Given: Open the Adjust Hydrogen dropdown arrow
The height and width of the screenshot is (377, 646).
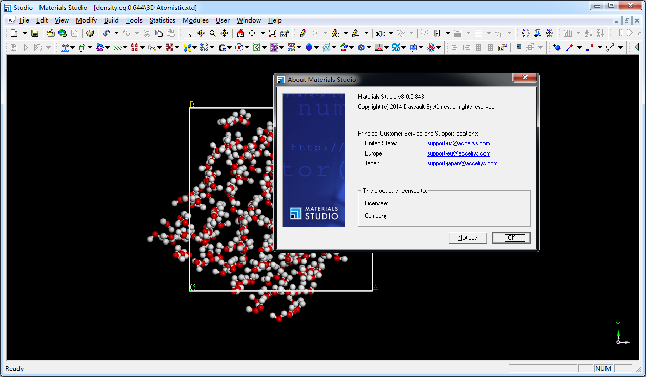Looking at the screenshot, I should tap(448, 33).
